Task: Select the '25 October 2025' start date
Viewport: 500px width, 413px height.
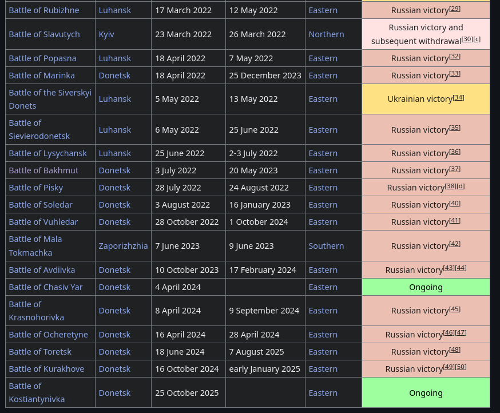Action: [187, 393]
